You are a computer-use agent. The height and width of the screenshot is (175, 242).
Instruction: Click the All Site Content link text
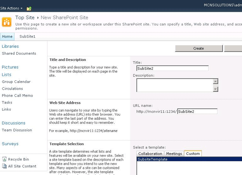tap(22, 166)
